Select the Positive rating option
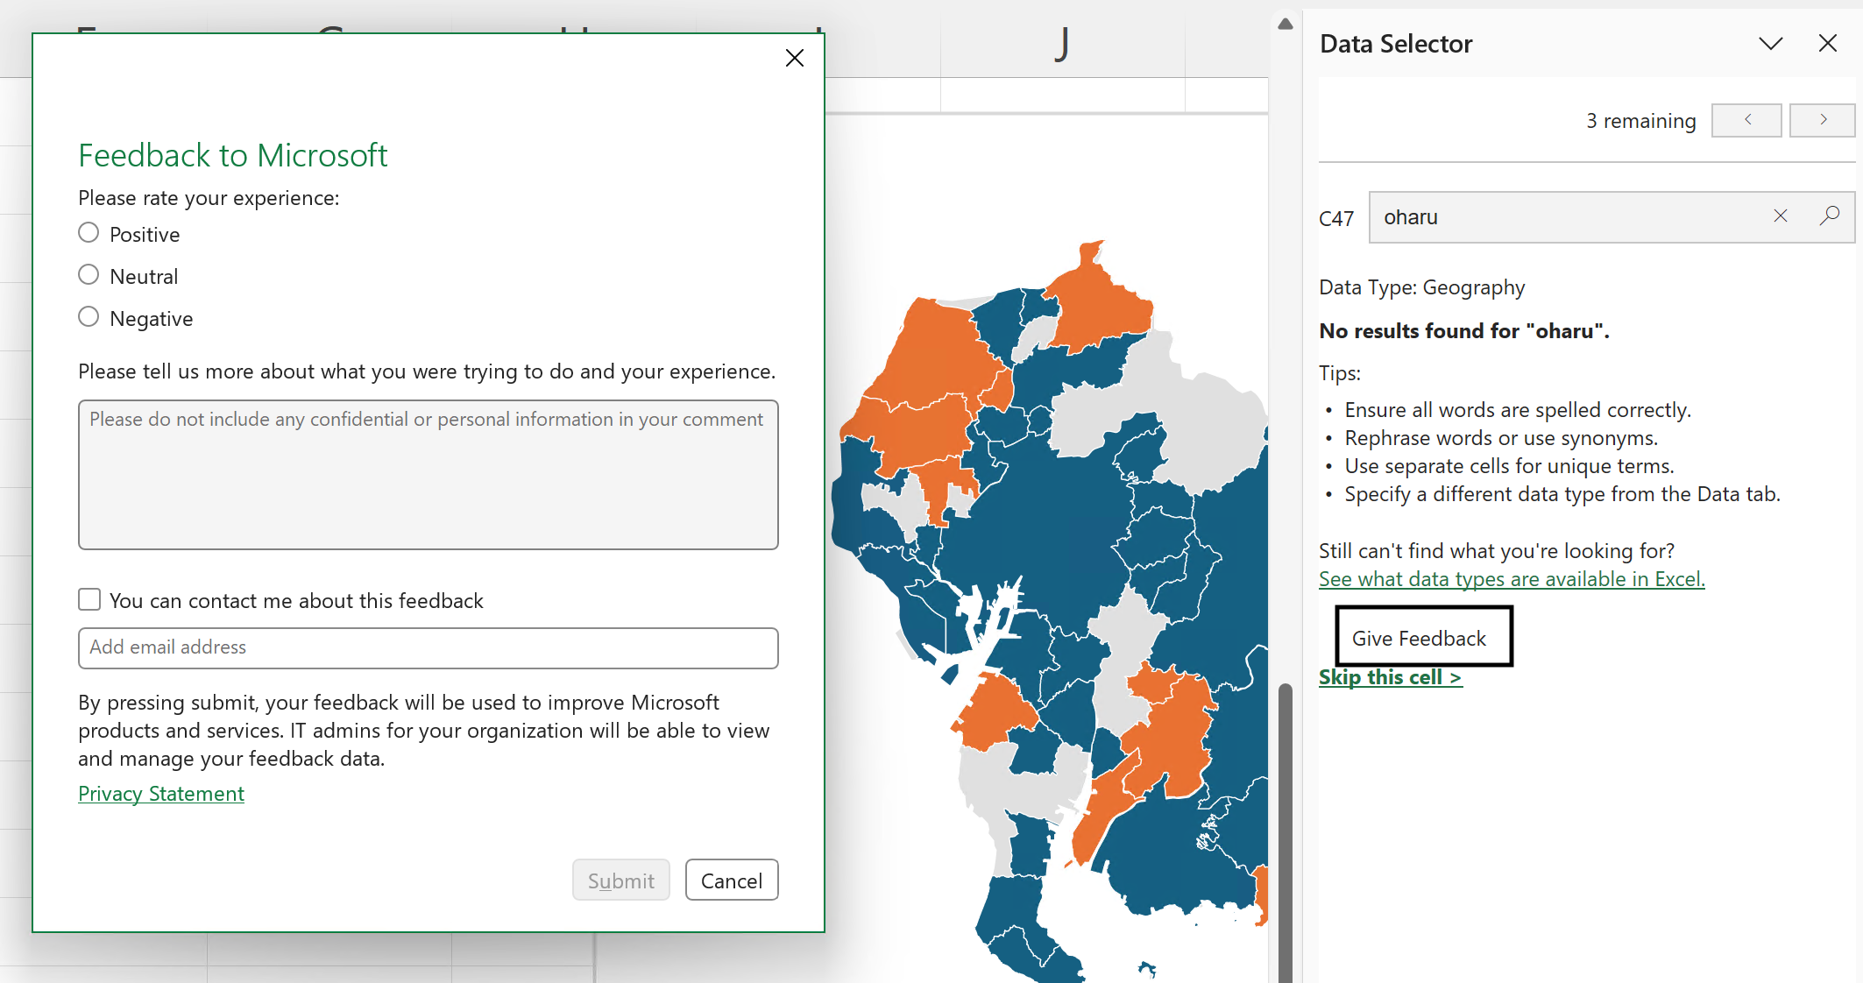The width and height of the screenshot is (1863, 983). coord(89,233)
